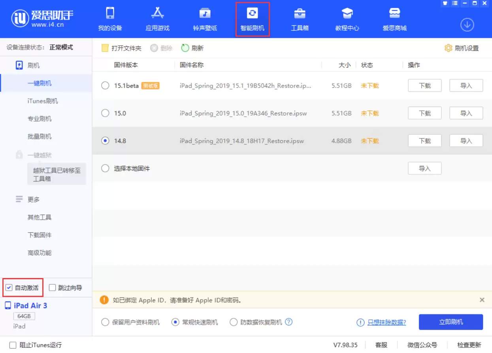This screenshot has height=353, width=492.
Task: Click the 大小 column header
Action: [345, 65]
